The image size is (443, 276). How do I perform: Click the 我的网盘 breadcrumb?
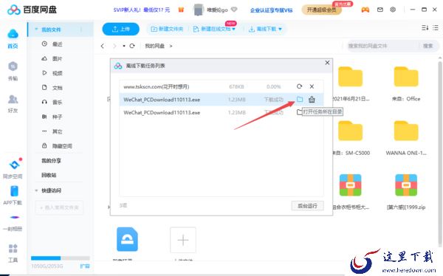coord(154,46)
